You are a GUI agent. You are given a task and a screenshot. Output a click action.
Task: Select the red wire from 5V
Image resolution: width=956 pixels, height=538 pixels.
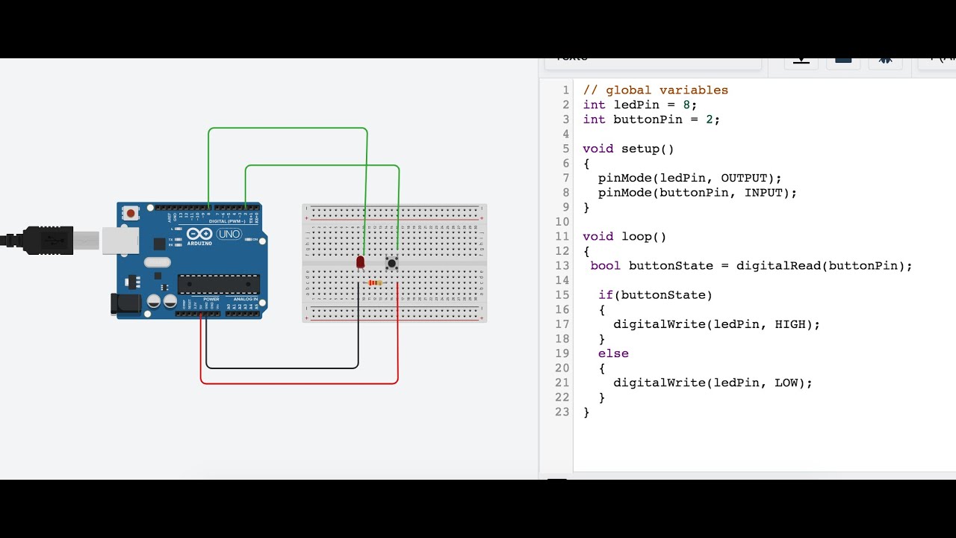(299, 383)
